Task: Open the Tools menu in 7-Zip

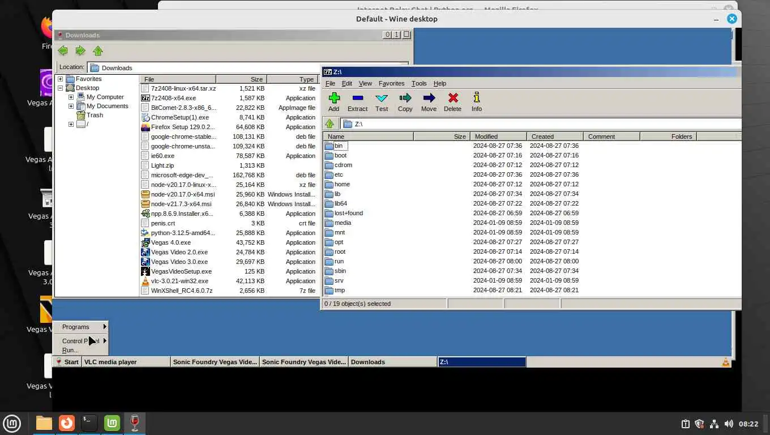Action: click(x=419, y=83)
